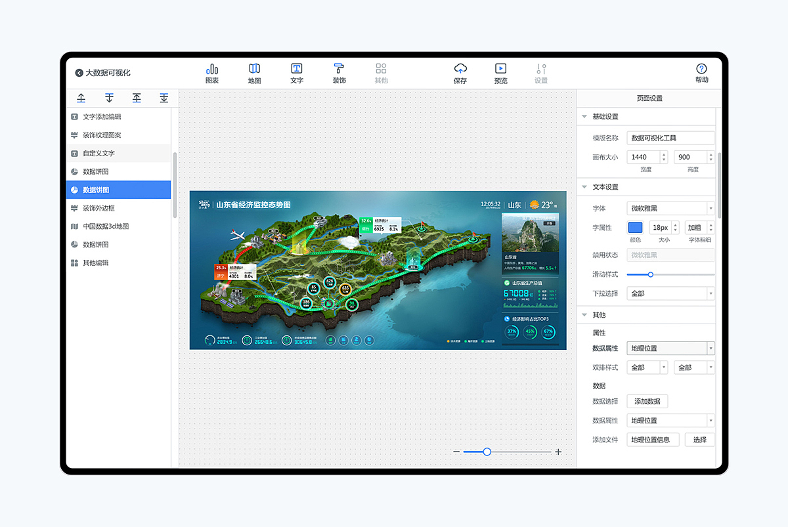Click the map icon of 中国数据3d地图 row
788x527 pixels.
click(74, 226)
